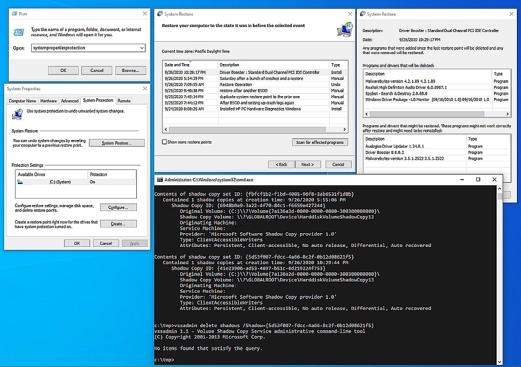The width and height of the screenshot is (521, 367).
Task: Click Scan for affected programs
Action: (x=320, y=143)
